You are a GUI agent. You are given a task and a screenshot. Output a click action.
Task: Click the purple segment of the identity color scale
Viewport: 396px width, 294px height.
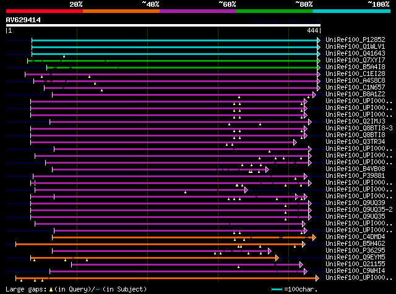(x=198, y=11)
